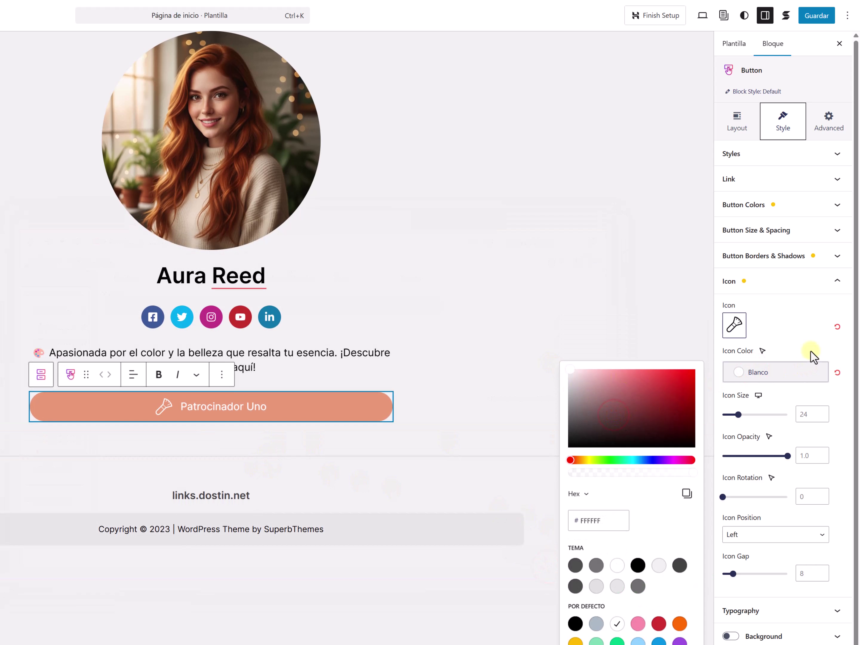860x645 pixels.
Task: Toggle Icon Color hover state cursor icon
Action: click(762, 351)
